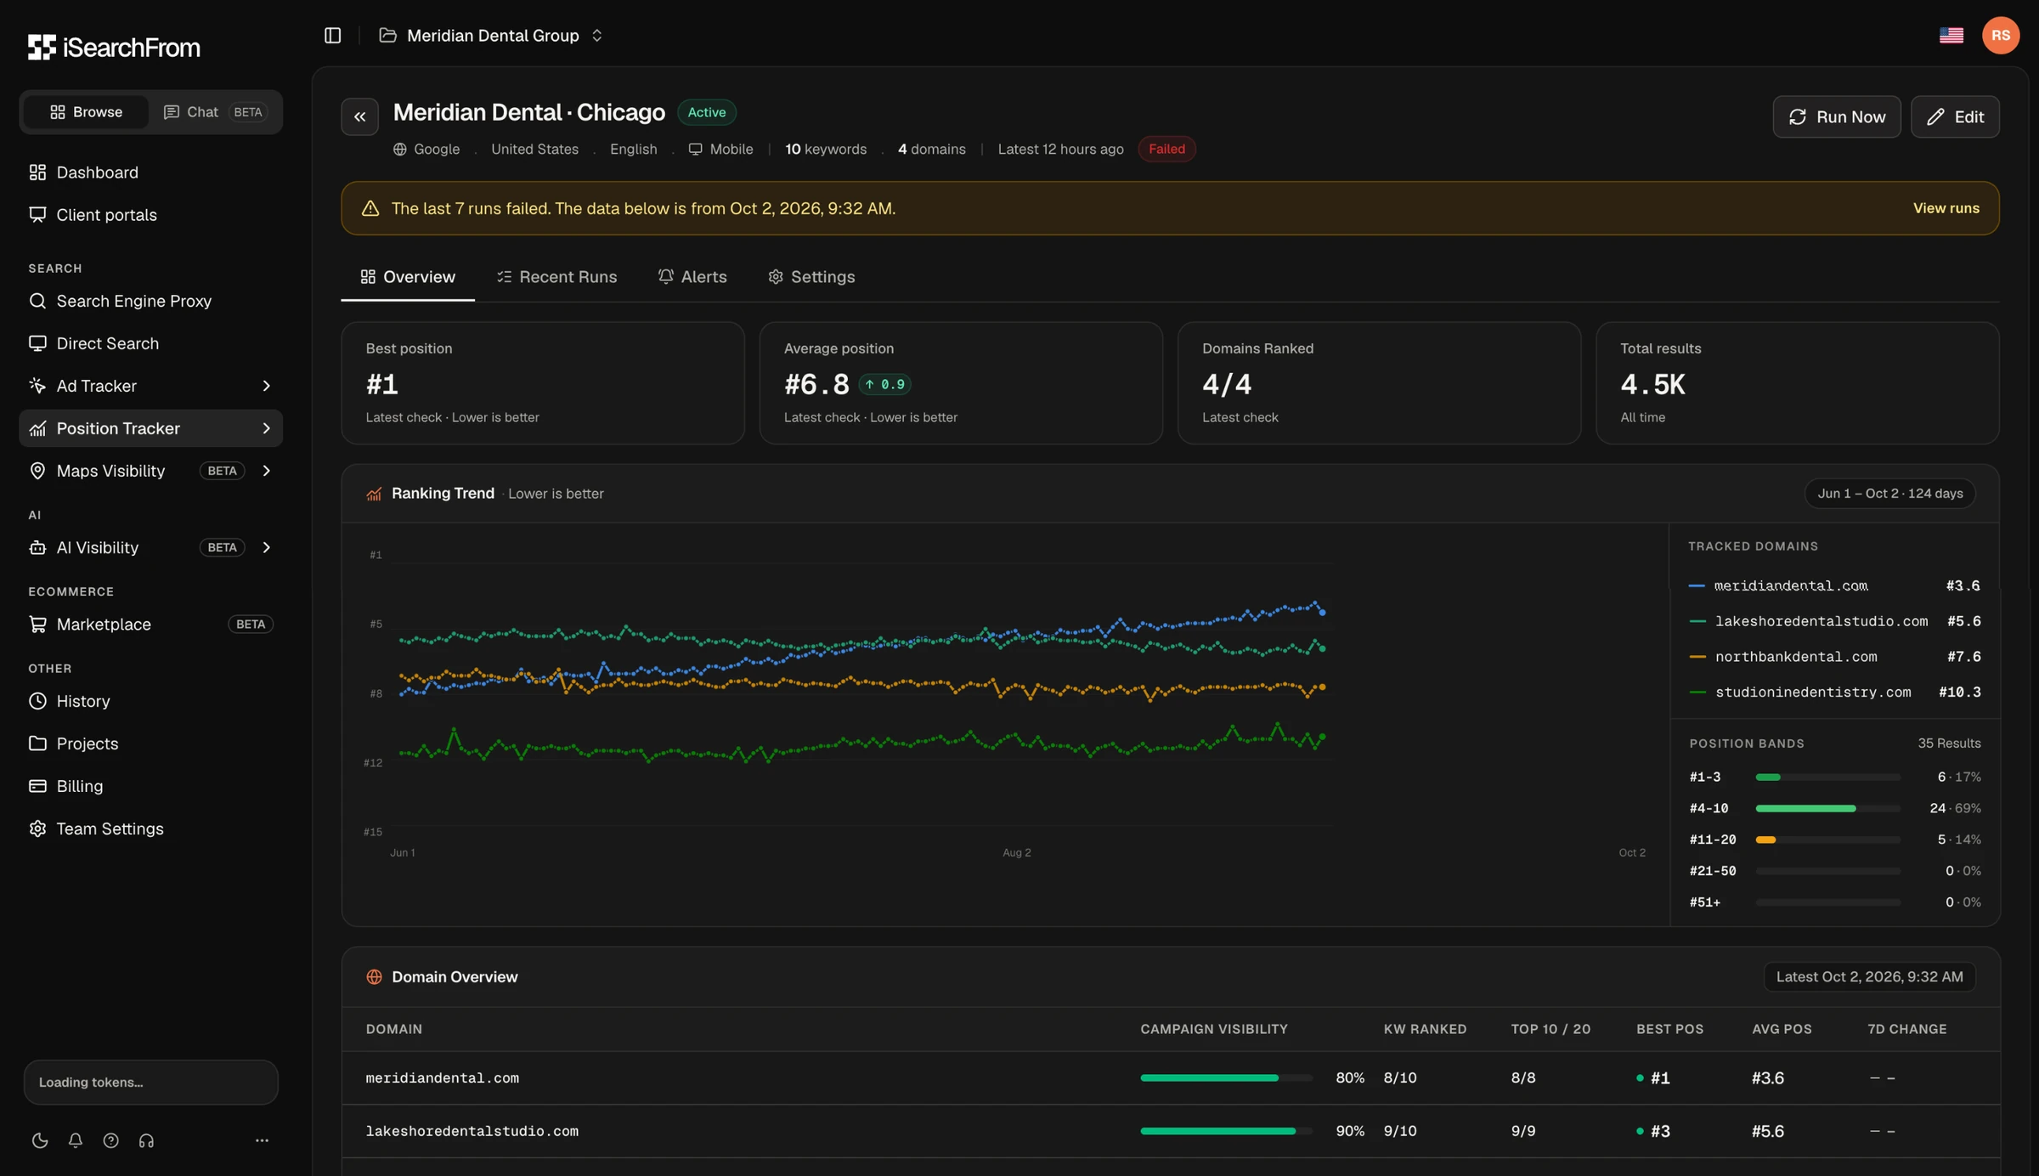Viewport: 2039px width, 1176px height.
Task: Select the Overview tab
Action: (408, 277)
